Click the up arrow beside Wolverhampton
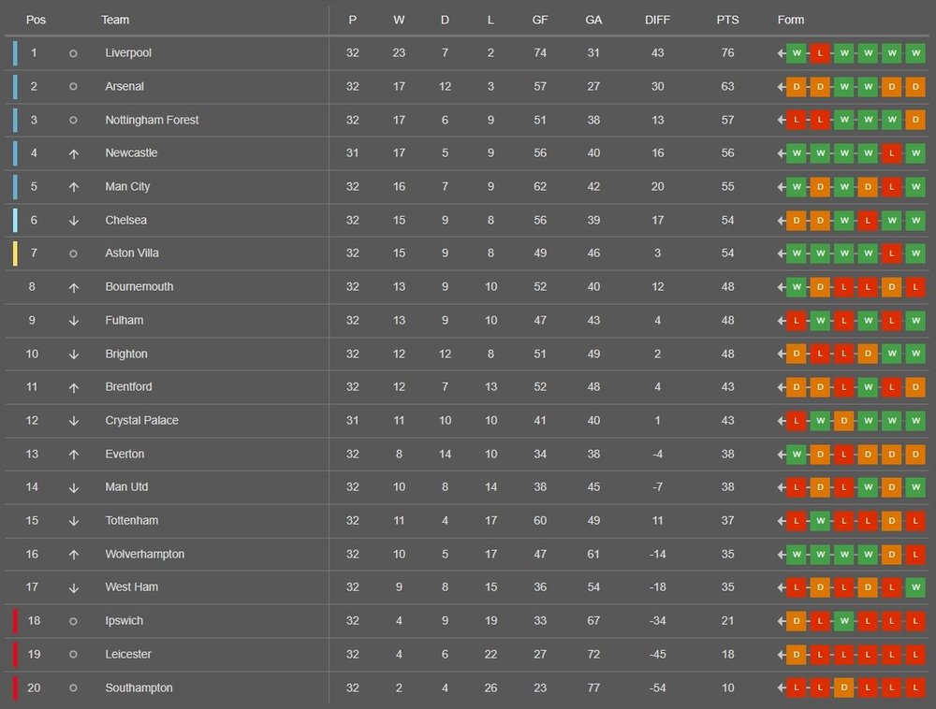This screenshot has width=936, height=709. click(73, 555)
